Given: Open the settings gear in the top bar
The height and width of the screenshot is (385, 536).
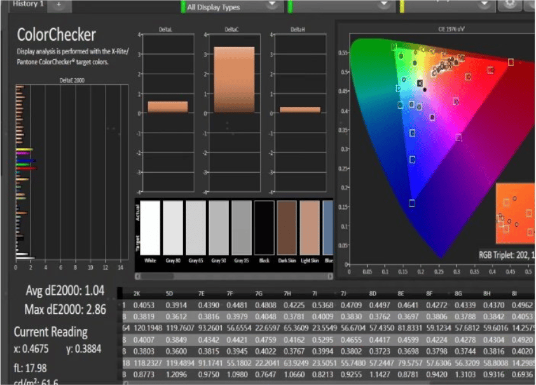Looking at the screenshot, I should [510, 5].
